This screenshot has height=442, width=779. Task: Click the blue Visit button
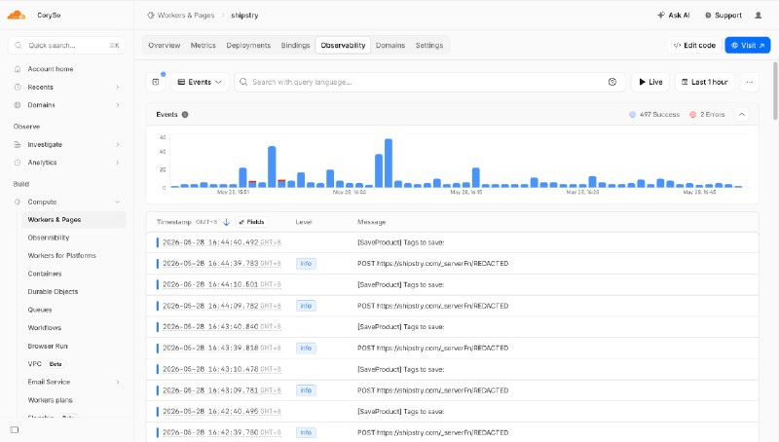[747, 45]
